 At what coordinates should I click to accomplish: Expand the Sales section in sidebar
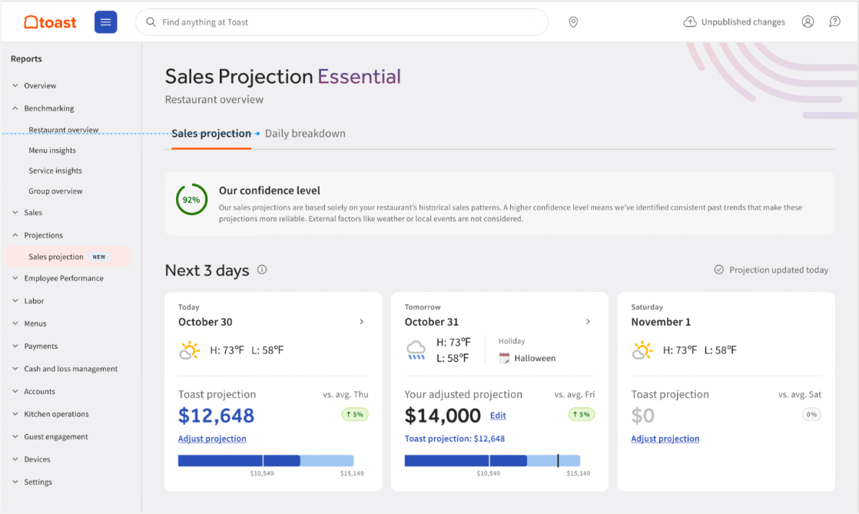15,213
